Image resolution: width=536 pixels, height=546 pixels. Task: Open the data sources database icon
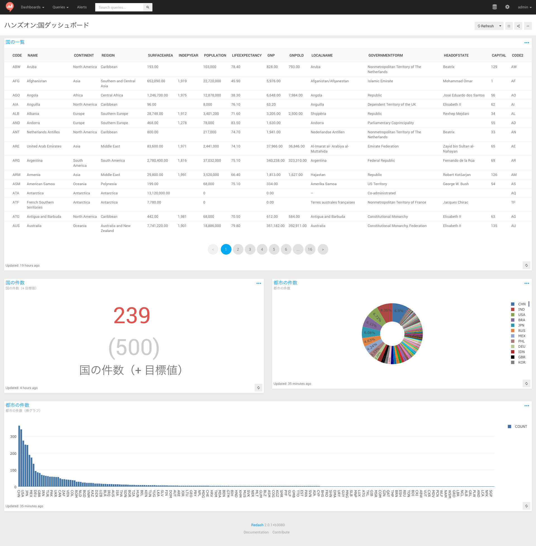click(494, 7)
